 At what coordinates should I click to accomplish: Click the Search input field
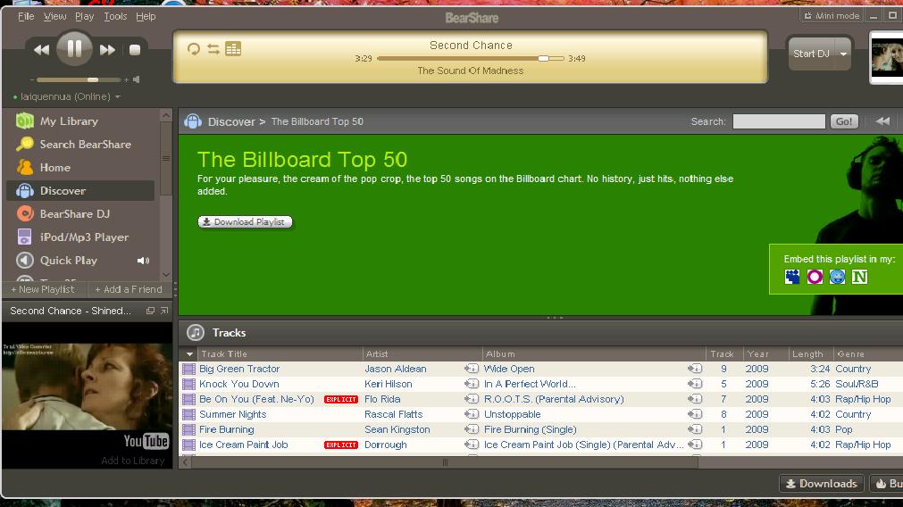(779, 121)
